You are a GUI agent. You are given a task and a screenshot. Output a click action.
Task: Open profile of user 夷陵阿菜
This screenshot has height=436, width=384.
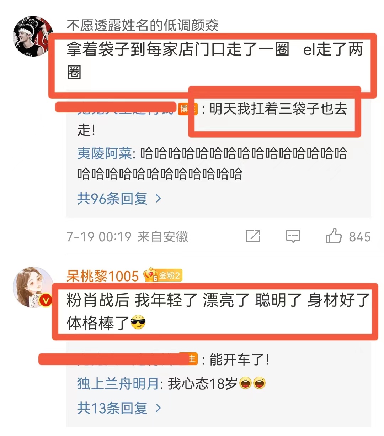click(x=105, y=153)
